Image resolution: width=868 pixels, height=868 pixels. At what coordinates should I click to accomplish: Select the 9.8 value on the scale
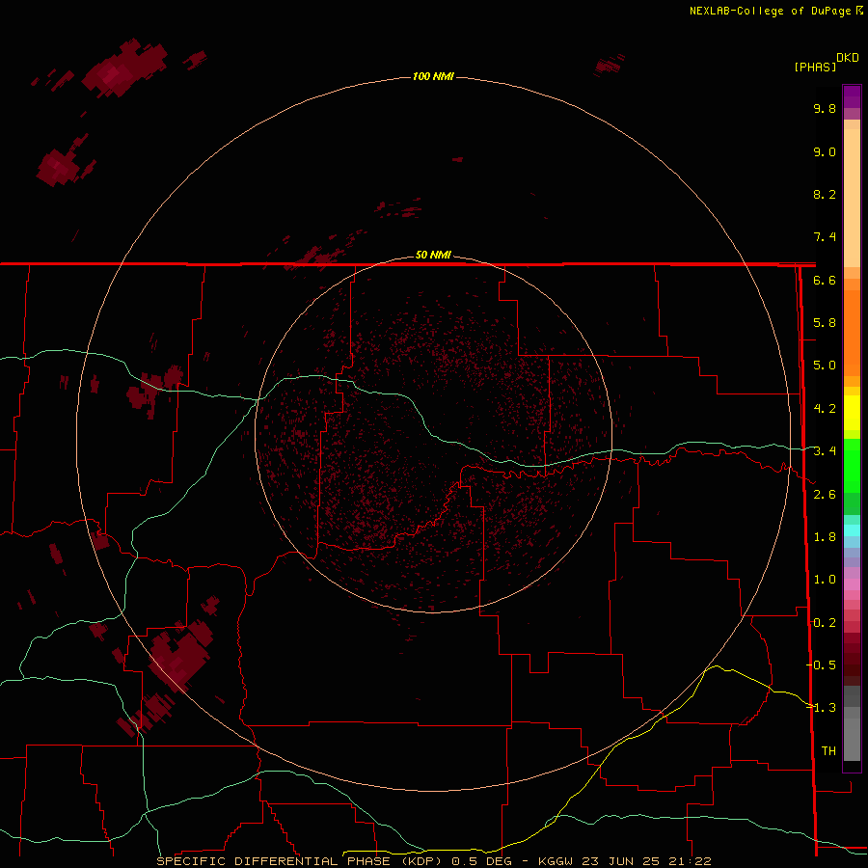pos(825,108)
